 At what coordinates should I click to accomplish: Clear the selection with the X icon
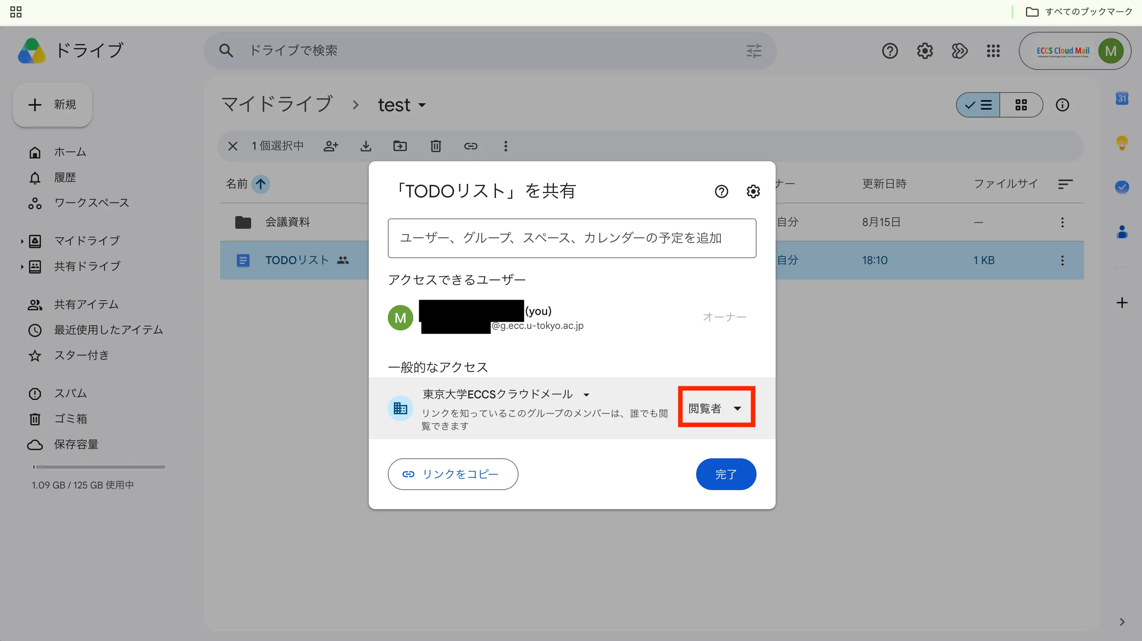(233, 146)
